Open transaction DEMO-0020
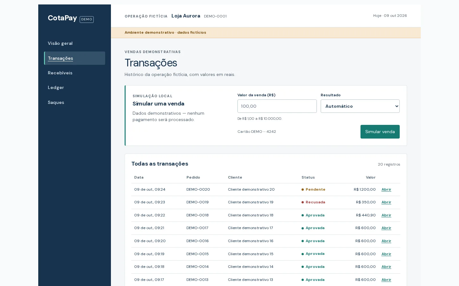The height and width of the screenshot is (286, 459). [386, 189]
